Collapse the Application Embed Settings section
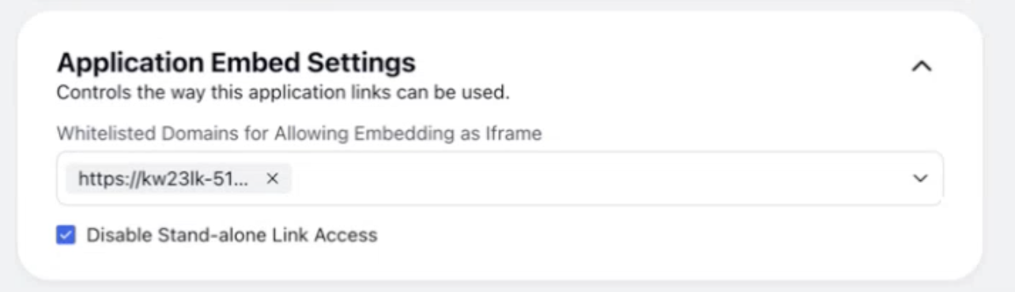 pyautogui.click(x=921, y=67)
